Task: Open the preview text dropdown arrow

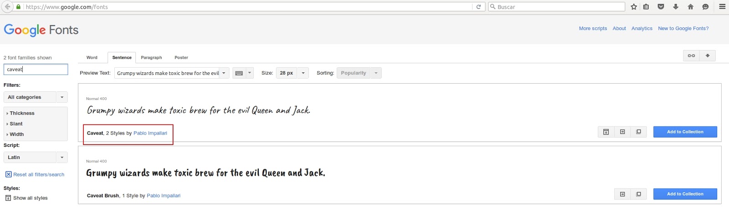Action: click(x=224, y=73)
